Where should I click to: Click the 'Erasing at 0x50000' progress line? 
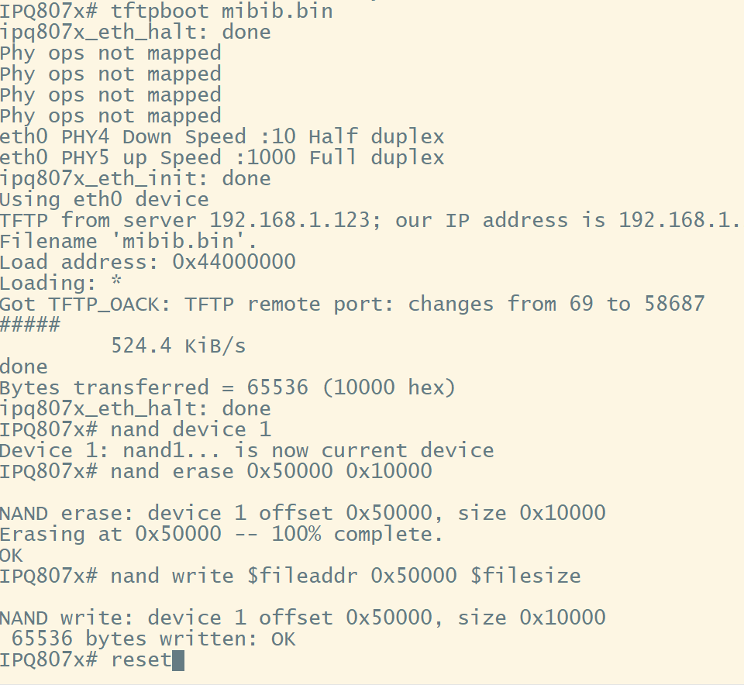coord(222,534)
